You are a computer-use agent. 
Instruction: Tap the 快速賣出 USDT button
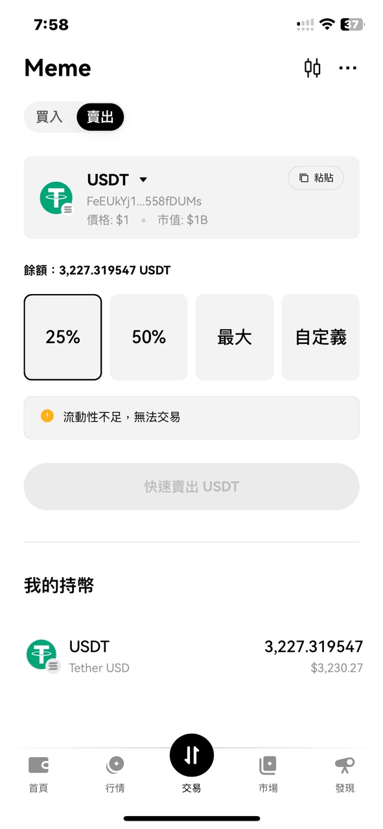pos(192,486)
